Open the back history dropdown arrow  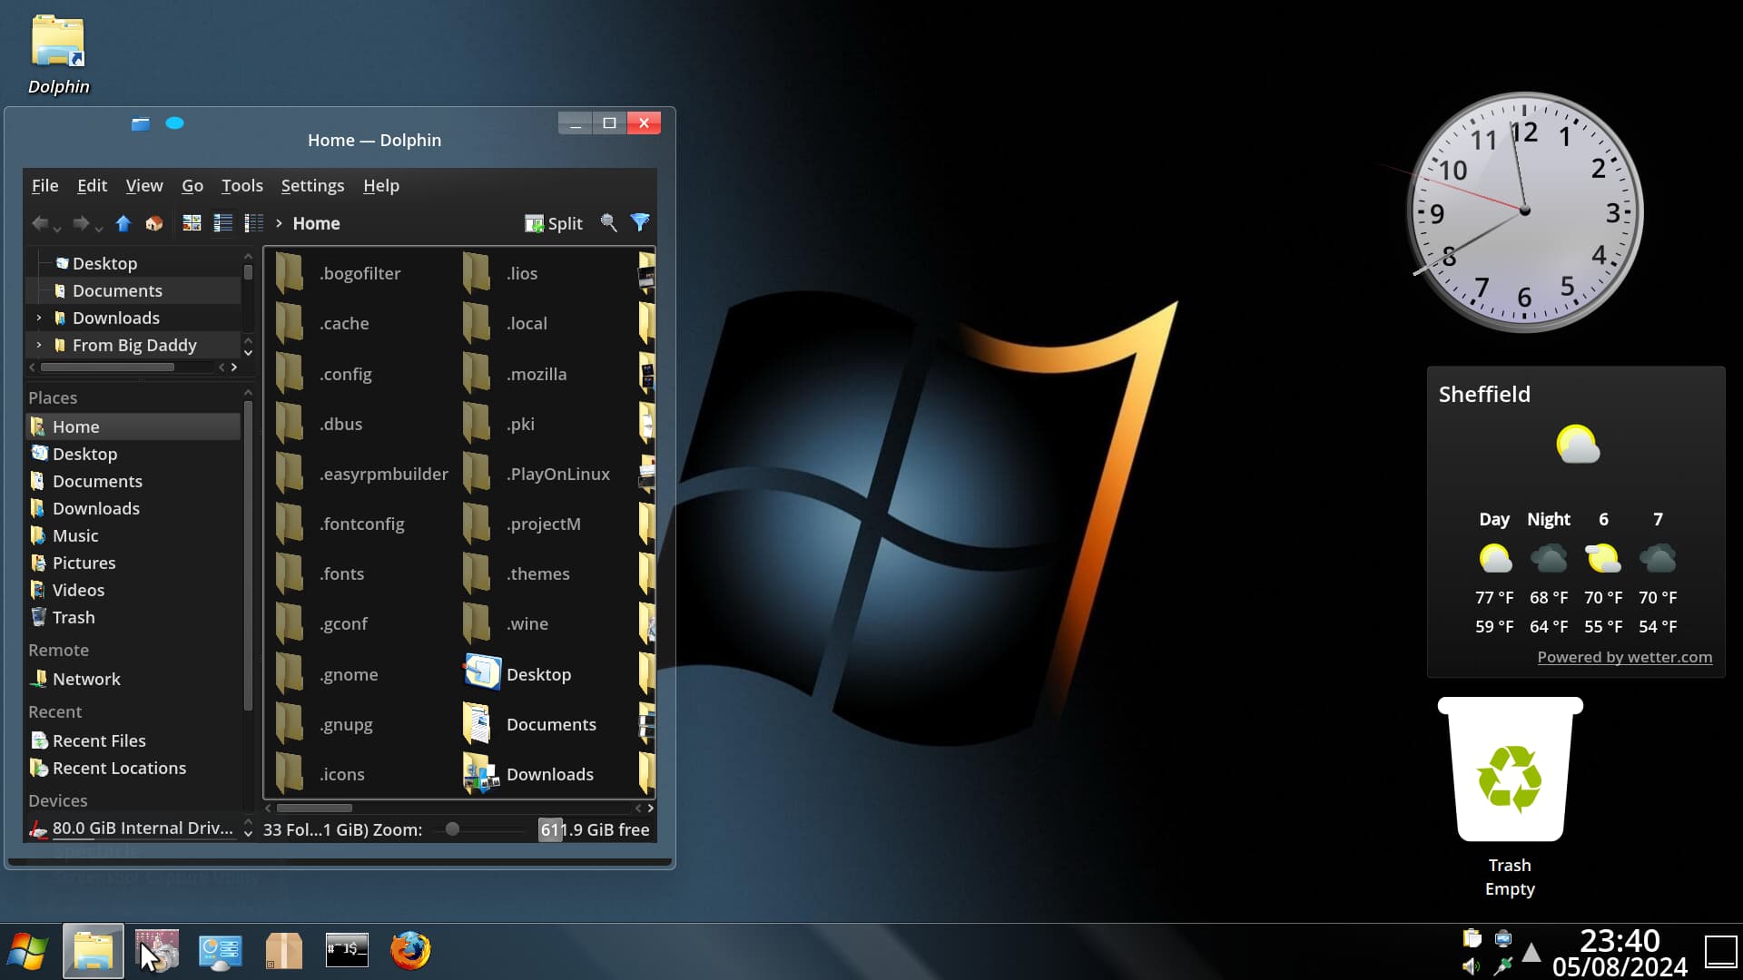57,228
